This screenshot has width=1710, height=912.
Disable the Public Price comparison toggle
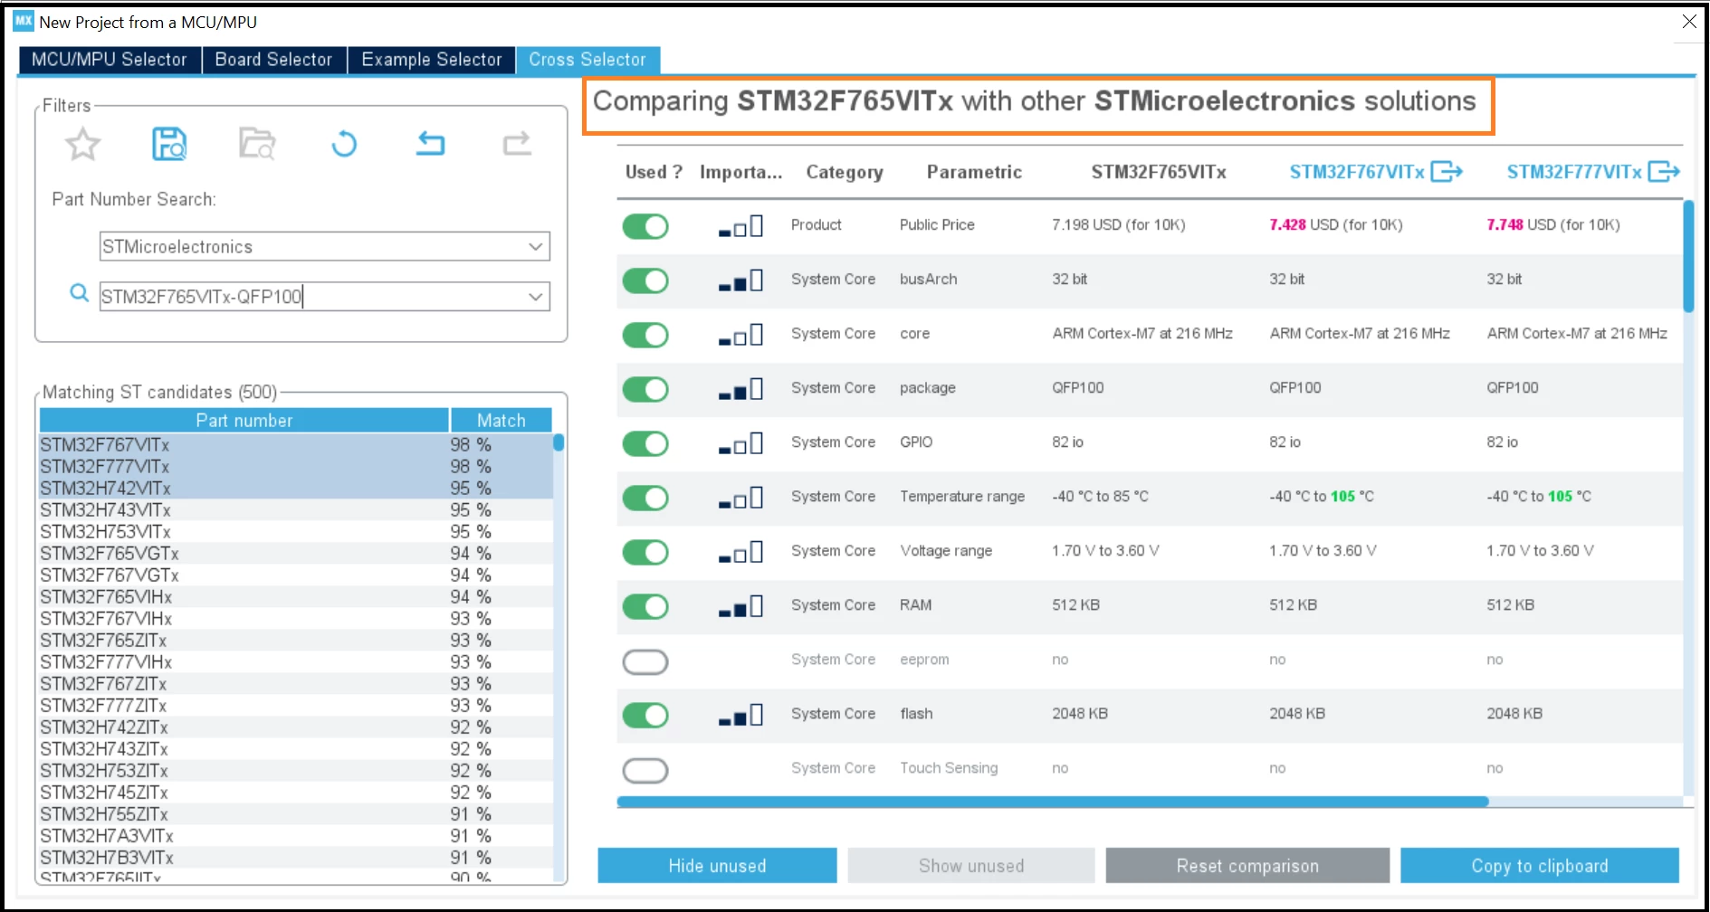(645, 226)
